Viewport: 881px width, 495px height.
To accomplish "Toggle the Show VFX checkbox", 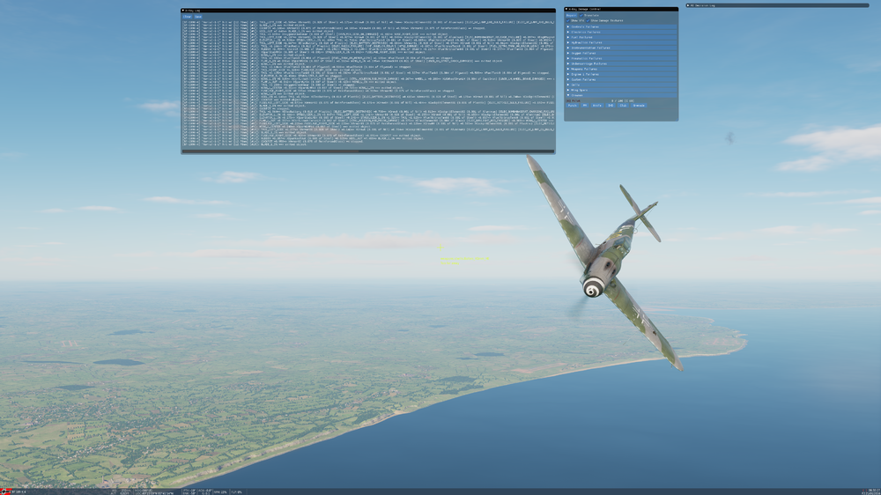I will click(568, 21).
